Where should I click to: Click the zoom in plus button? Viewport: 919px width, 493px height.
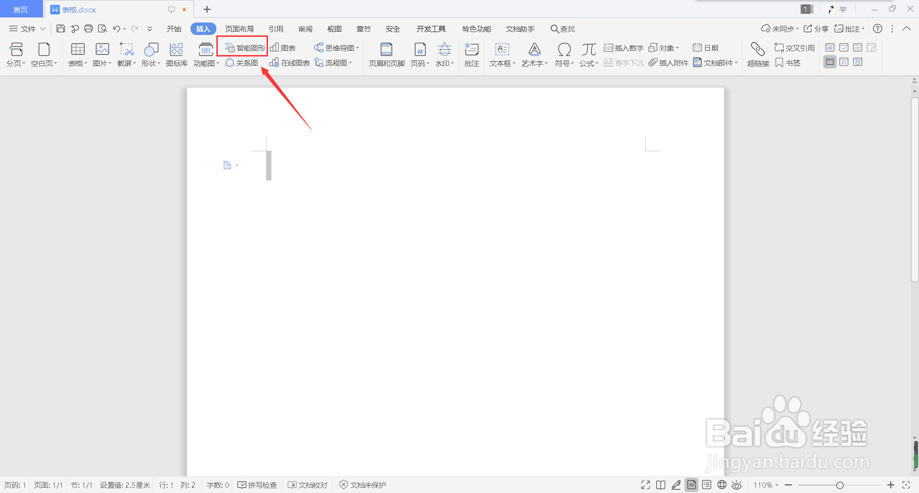point(891,485)
